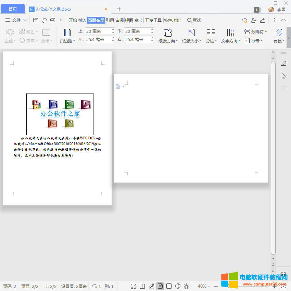Click the zoom out minus on slider
The image size is (291, 291).
coord(216,286)
